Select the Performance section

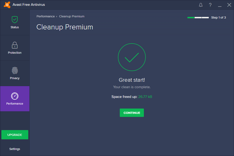click(x=15, y=99)
